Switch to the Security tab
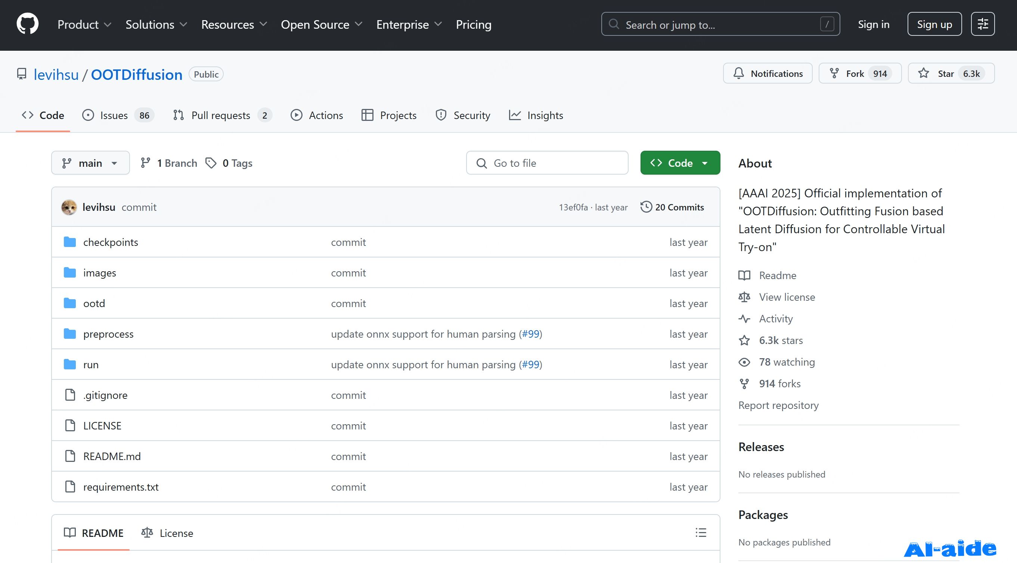 tap(462, 115)
